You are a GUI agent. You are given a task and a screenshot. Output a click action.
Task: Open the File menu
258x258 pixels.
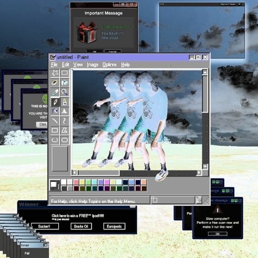54,64
